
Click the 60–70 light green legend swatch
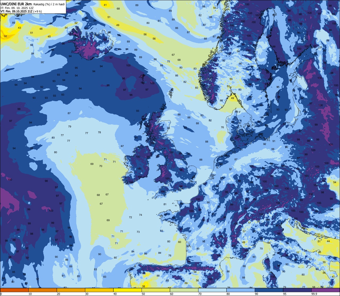click(x=184, y=290)
